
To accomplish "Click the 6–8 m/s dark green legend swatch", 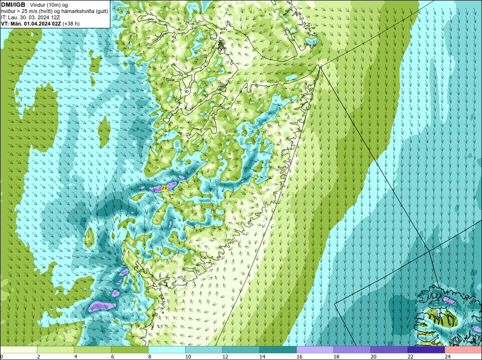I will point(130,349).
